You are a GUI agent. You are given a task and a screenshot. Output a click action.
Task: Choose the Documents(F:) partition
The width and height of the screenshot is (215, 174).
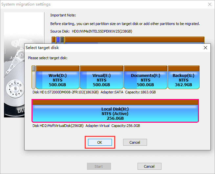tap(146, 77)
